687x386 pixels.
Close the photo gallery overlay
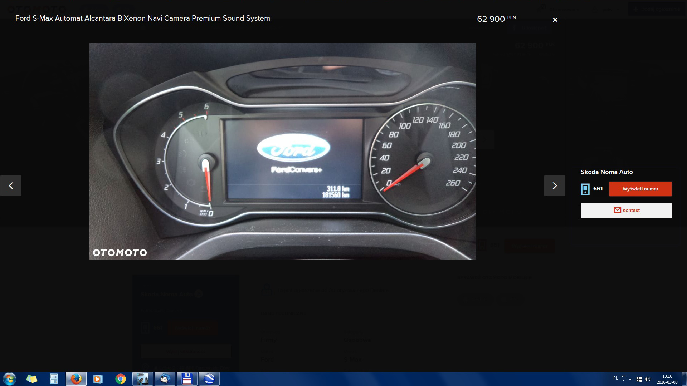coord(555,20)
